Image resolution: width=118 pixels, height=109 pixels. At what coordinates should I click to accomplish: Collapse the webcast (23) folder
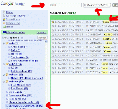pos(4,75)
